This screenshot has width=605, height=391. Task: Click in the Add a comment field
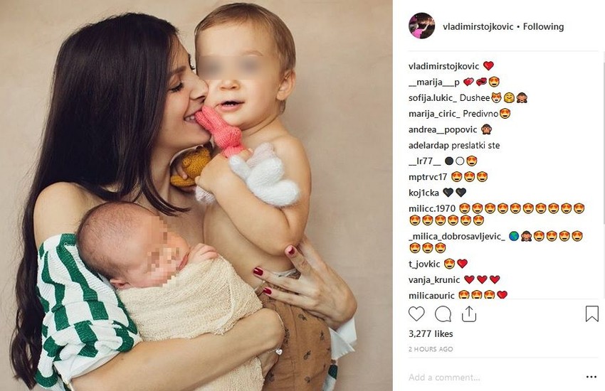click(x=494, y=377)
